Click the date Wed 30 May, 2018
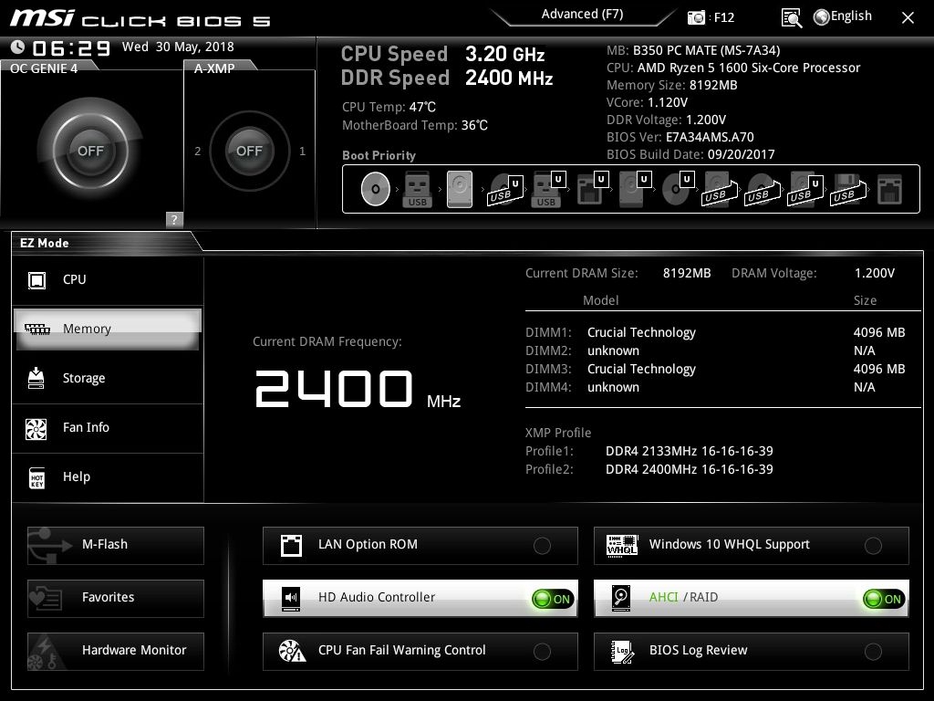 pyautogui.click(x=178, y=47)
